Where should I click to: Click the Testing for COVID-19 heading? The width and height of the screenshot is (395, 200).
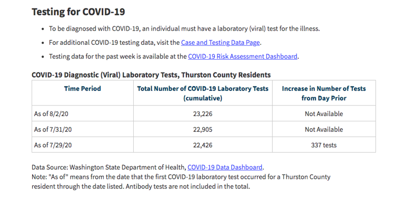coord(78,12)
